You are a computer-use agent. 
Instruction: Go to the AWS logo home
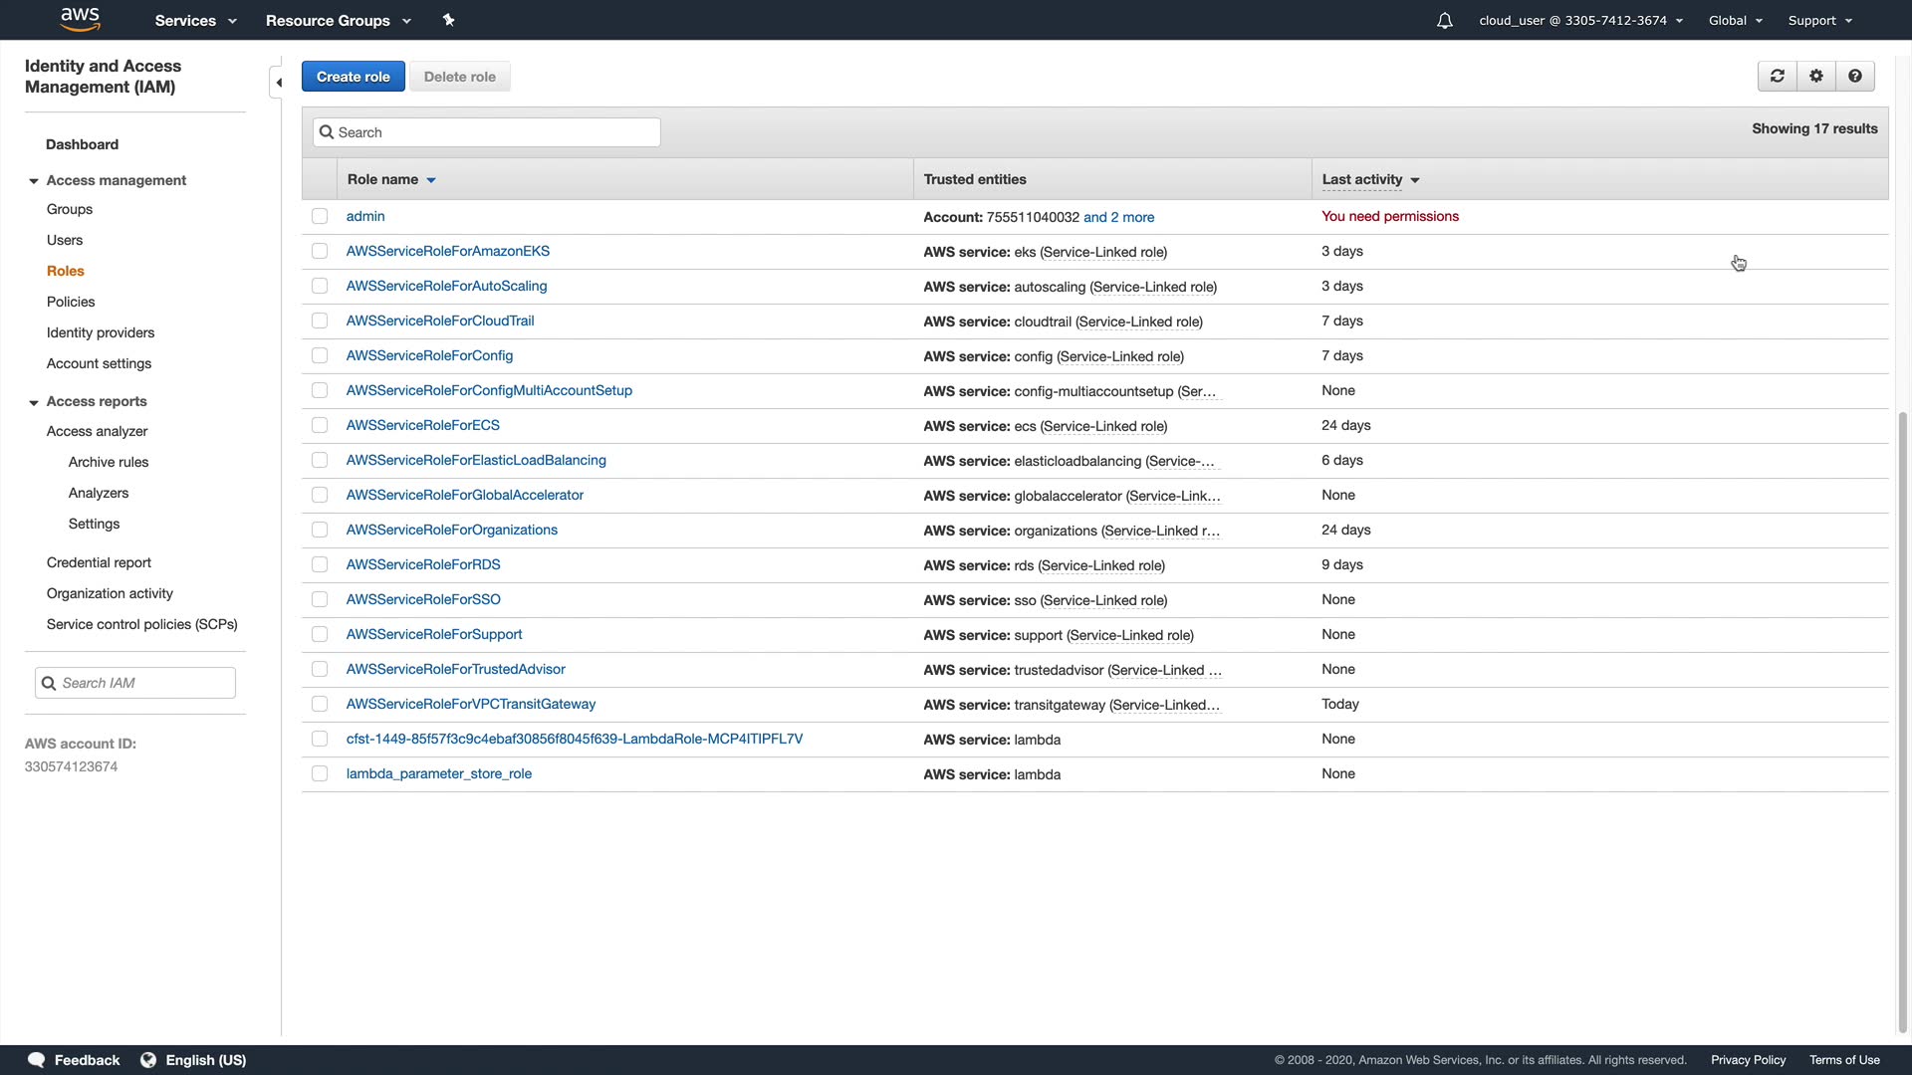(x=80, y=19)
